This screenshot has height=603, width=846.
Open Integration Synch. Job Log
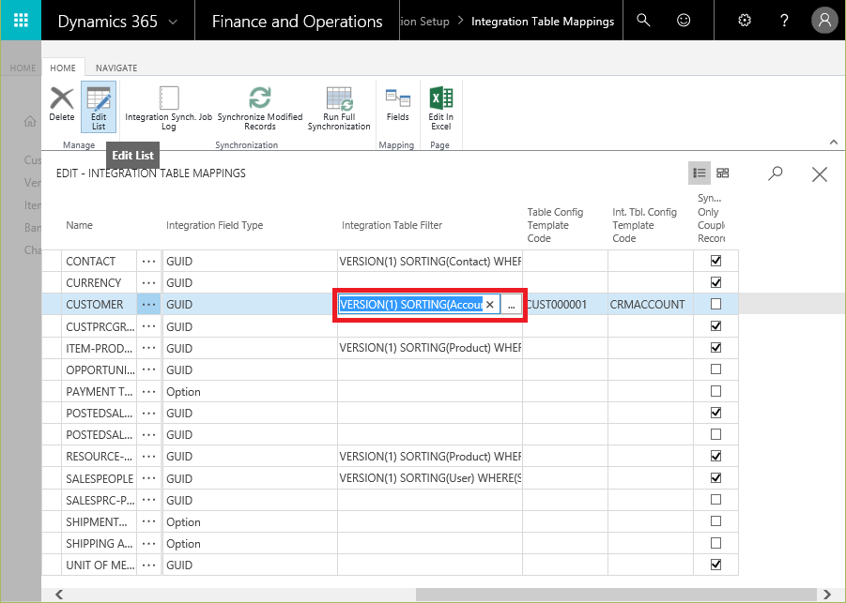pyautogui.click(x=168, y=108)
